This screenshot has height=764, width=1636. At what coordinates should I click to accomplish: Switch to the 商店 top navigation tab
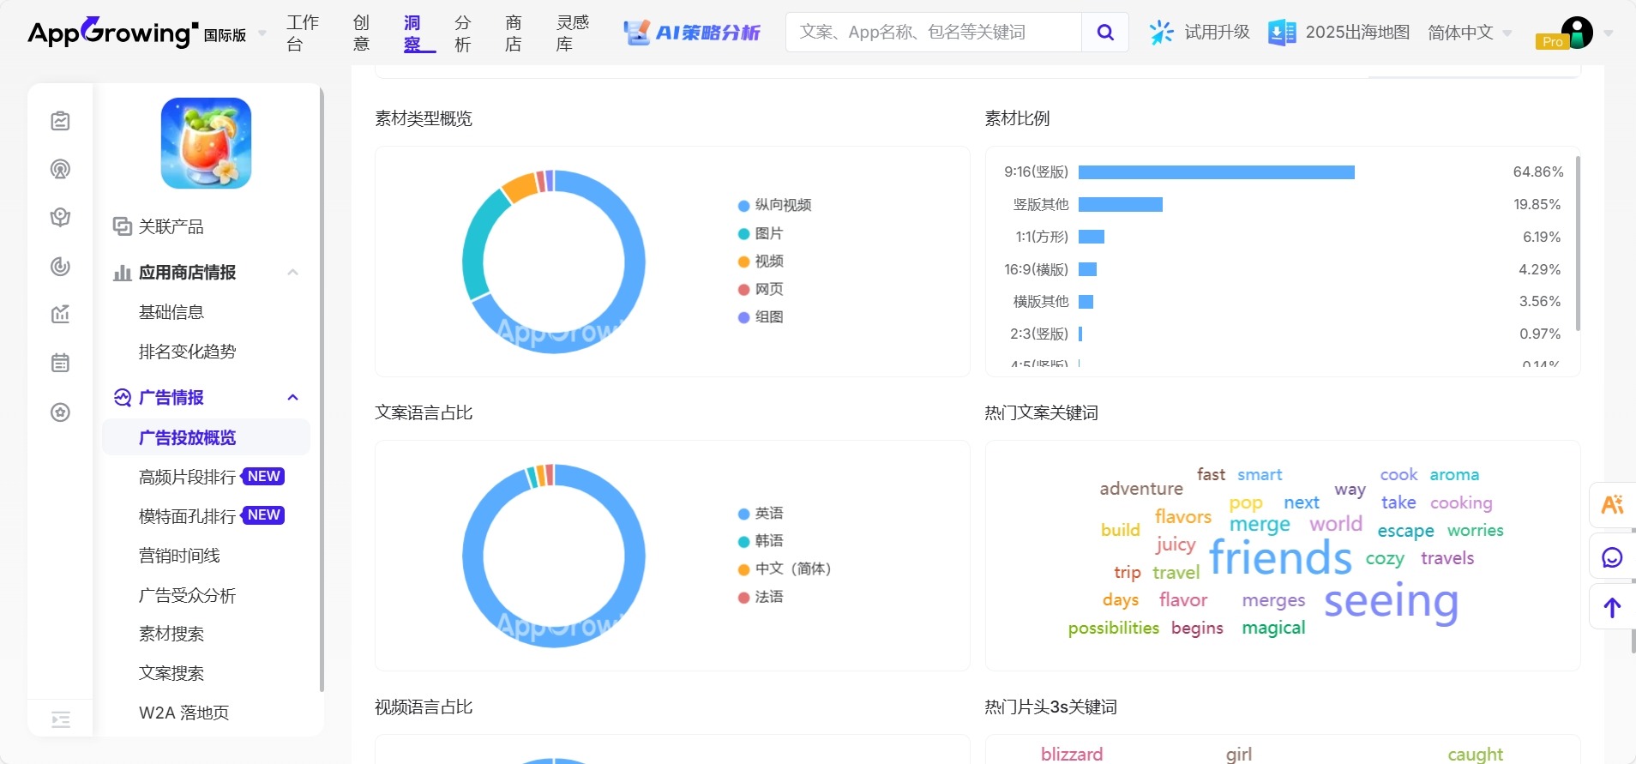coord(513,33)
